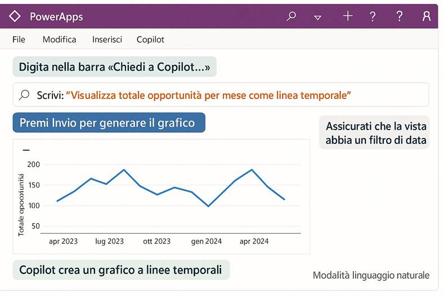Image resolution: width=444 pixels, height=296 pixels.
Task: Open the Copilot menu
Action: point(150,39)
